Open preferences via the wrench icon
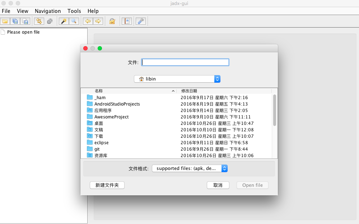The image size is (359, 224). coord(141,21)
